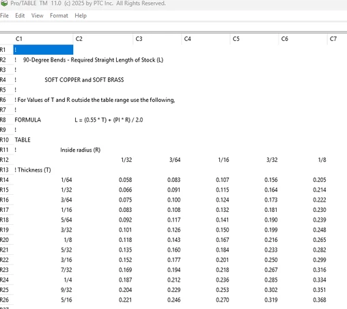Open the Edit menu
The image size is (347, 309).
pyautogui.click(x=20, y=16)
